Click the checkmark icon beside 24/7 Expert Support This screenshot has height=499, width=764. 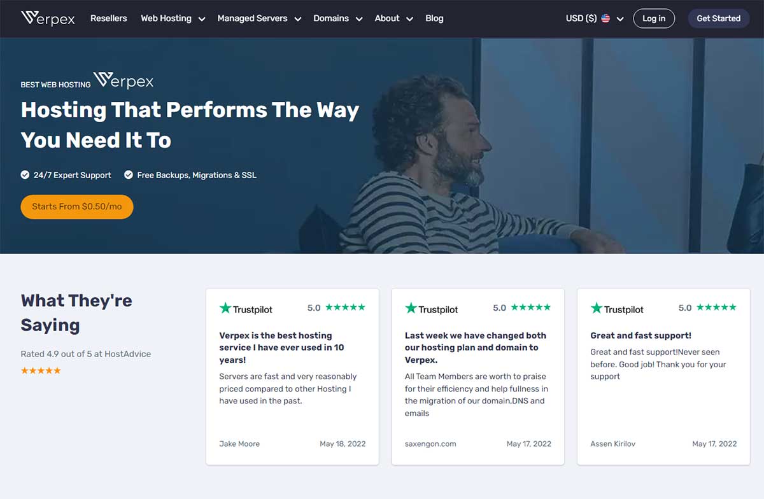pyautogui.click(x=25, y=174)
